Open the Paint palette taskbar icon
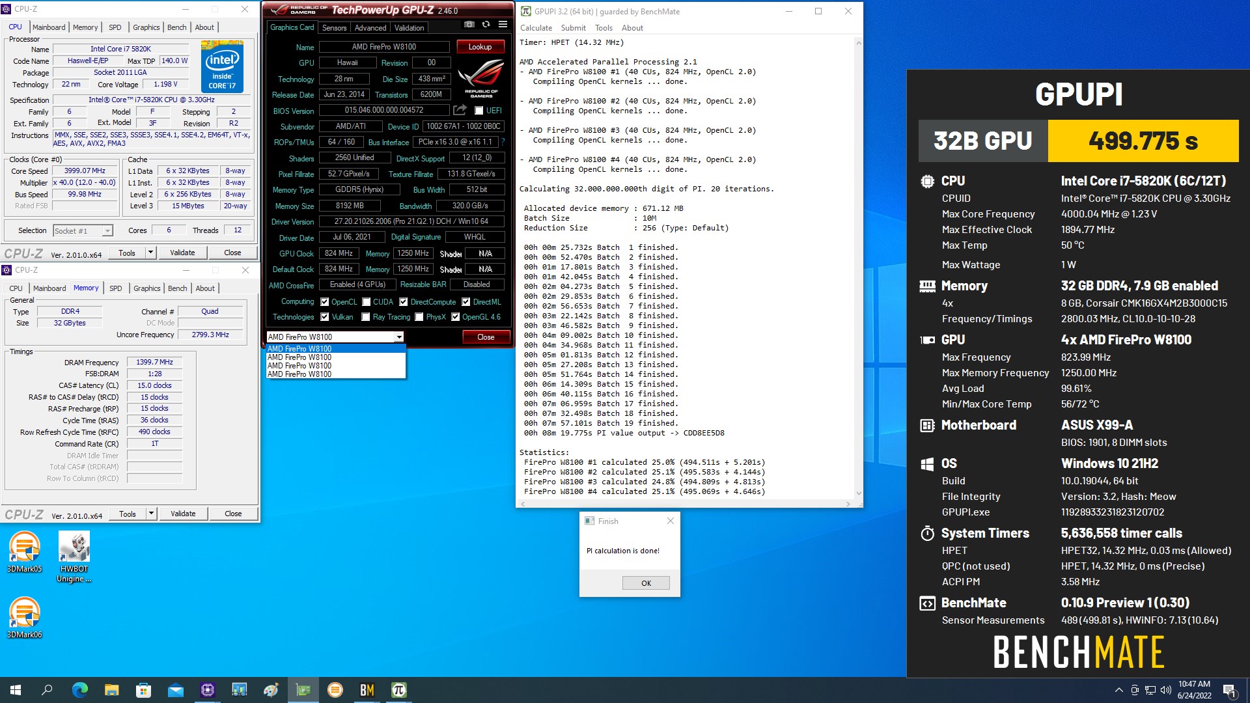Screen dimensions: 1250x703 click(x=271, y=690)
